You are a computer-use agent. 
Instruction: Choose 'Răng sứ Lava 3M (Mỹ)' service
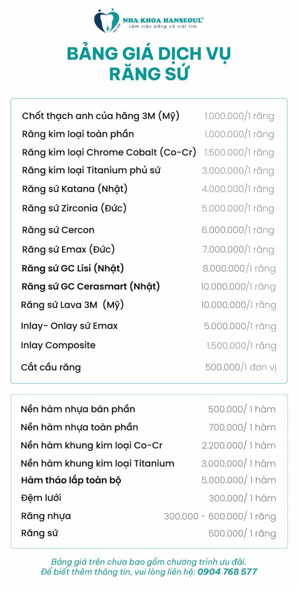[x=72, y=305]
